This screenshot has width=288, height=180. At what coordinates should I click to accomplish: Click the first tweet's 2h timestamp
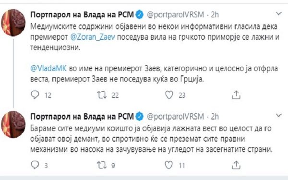(215, 14)
